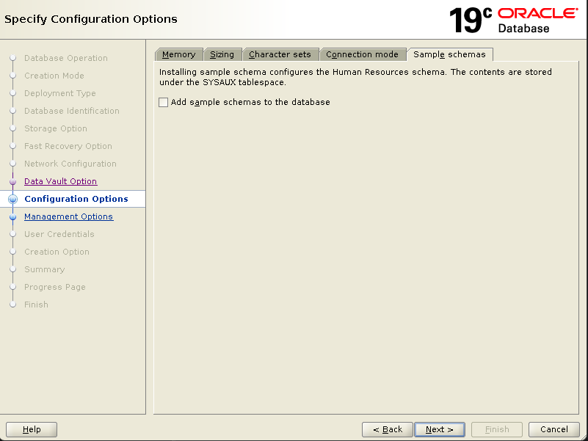Open the Management Options step link
Image resolution: width=588 pixels, height=441 pixels.
(68, 216)
